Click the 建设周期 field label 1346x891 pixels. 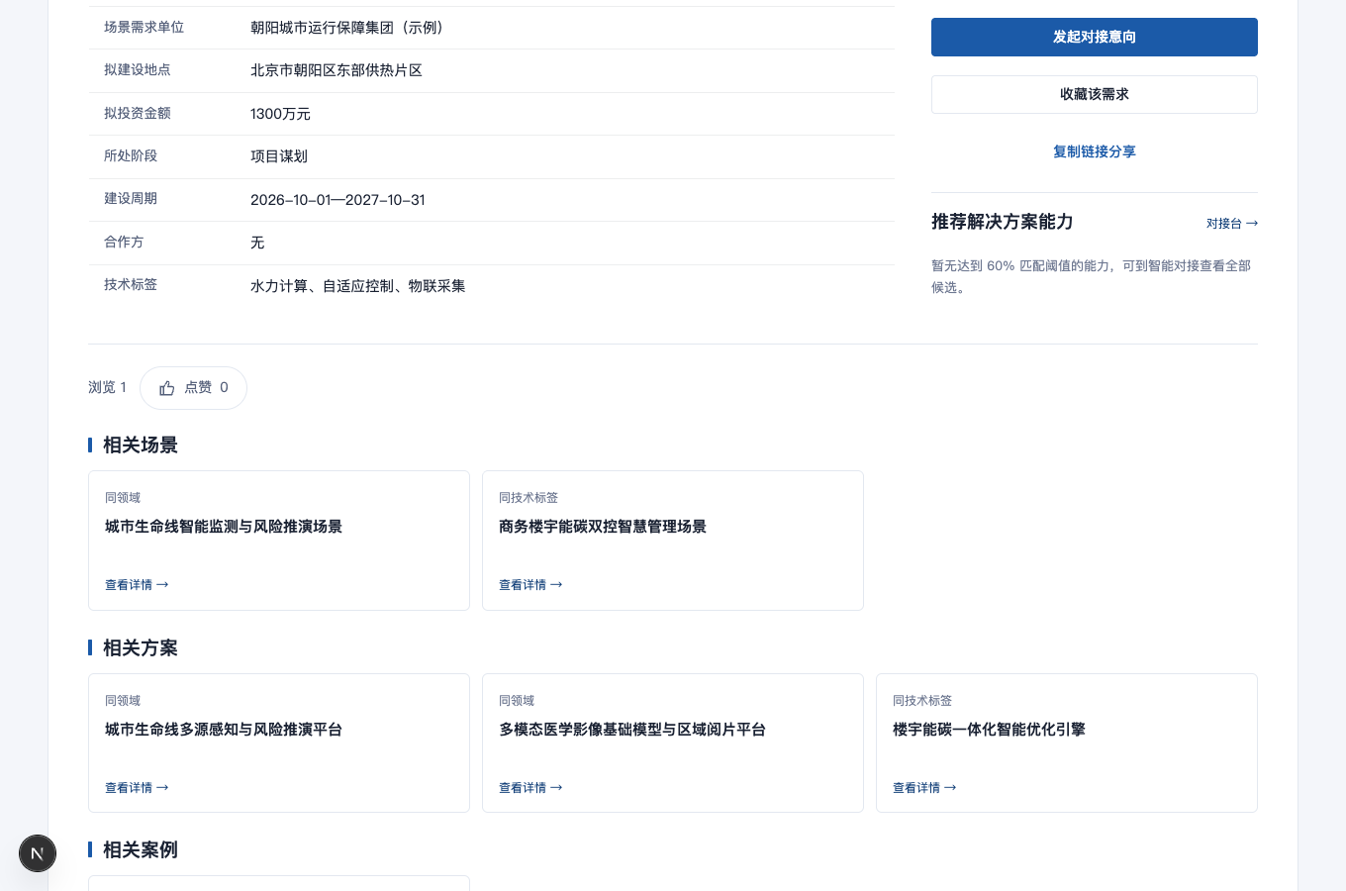[131, 199]
